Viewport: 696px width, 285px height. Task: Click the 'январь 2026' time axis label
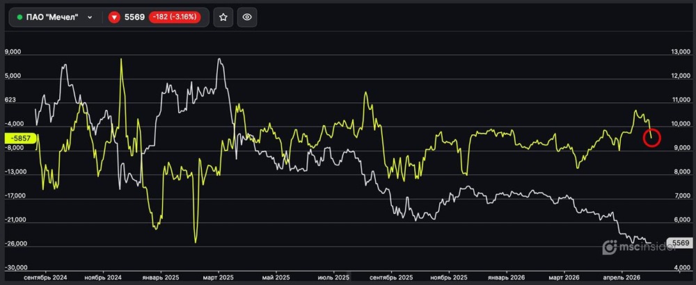(x=507, y=277)
